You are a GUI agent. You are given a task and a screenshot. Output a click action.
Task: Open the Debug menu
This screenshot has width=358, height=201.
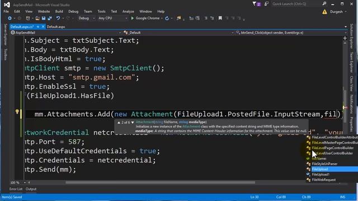click(x=73, y=11)
